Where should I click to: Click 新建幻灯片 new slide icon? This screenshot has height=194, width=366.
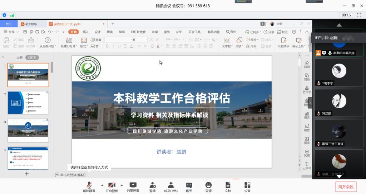pyautogui.click(x=69, y=40)
